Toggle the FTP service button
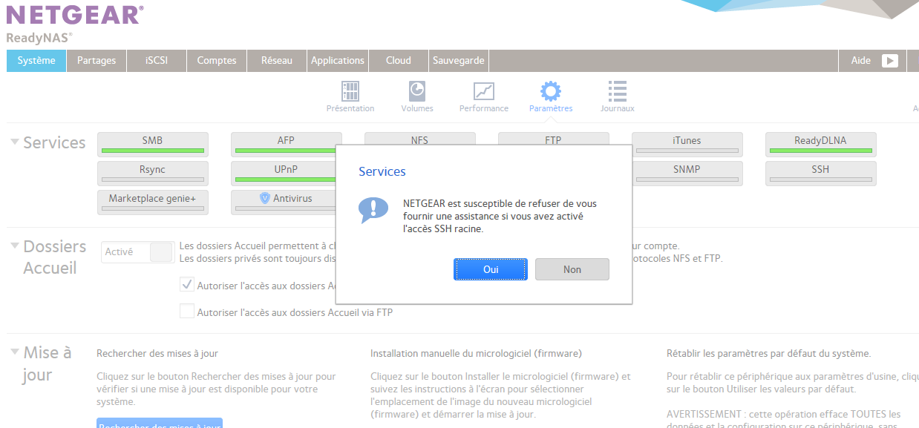 coord(554,139)
